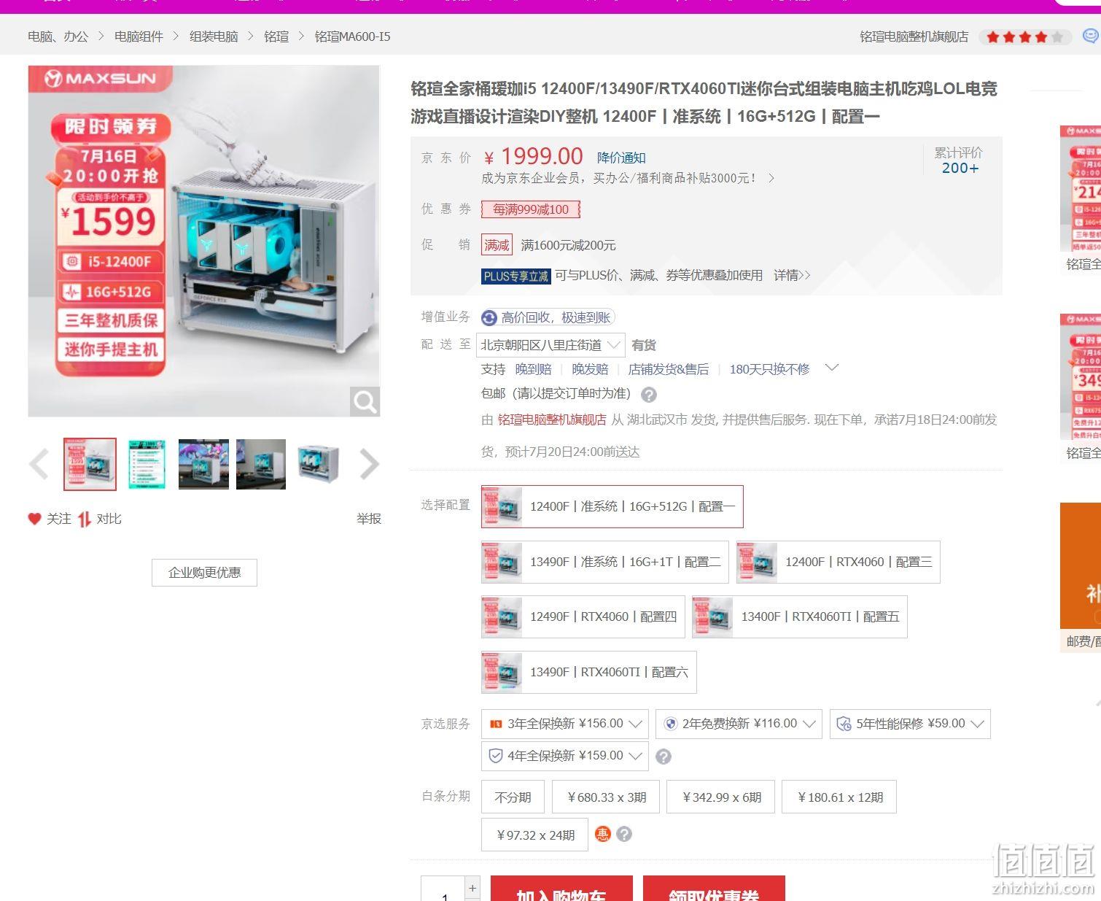Choose configuration 12400F 准系统 16G+512G 配置一
The height and width of the screenshot is (901, 1101).
[x=612, y=506]
